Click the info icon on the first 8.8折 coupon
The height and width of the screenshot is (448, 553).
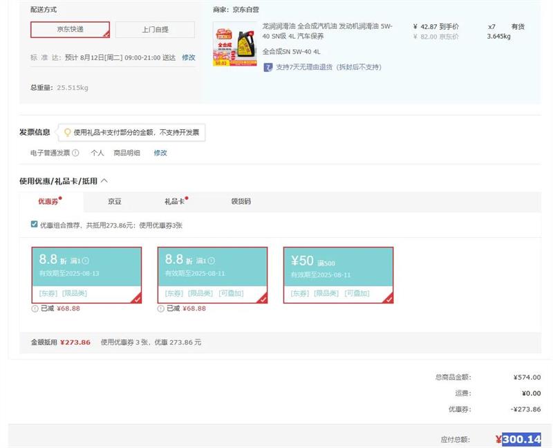85,261
